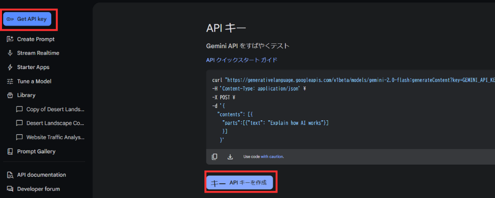495x198 pixels.
Task: Open the API クイックスタート ガイド link
Action: [242, 60]
